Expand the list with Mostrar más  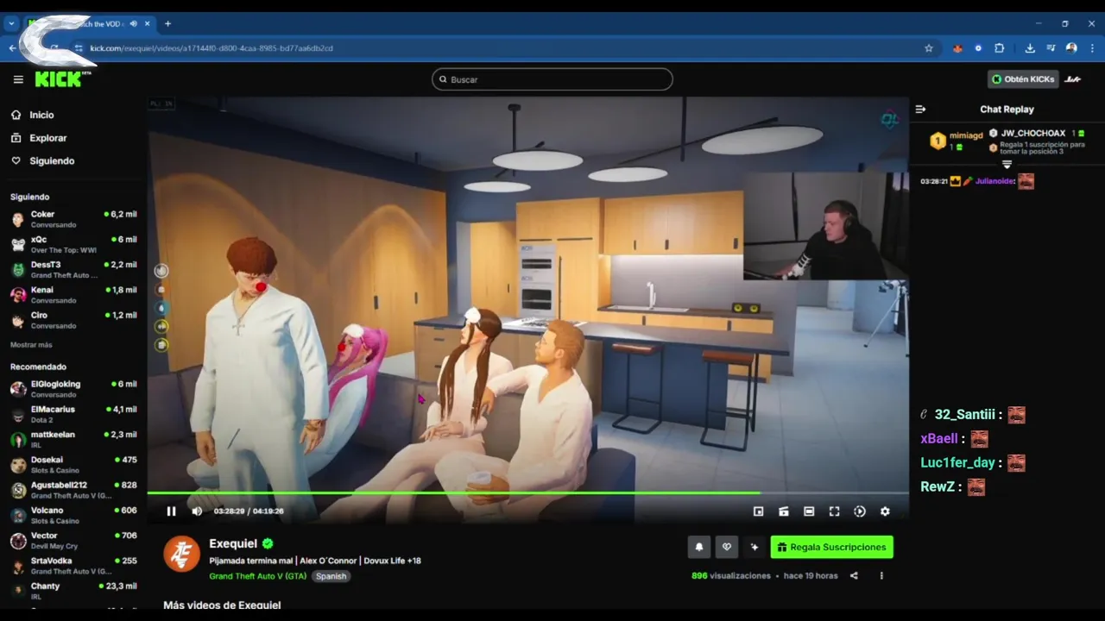31,345
